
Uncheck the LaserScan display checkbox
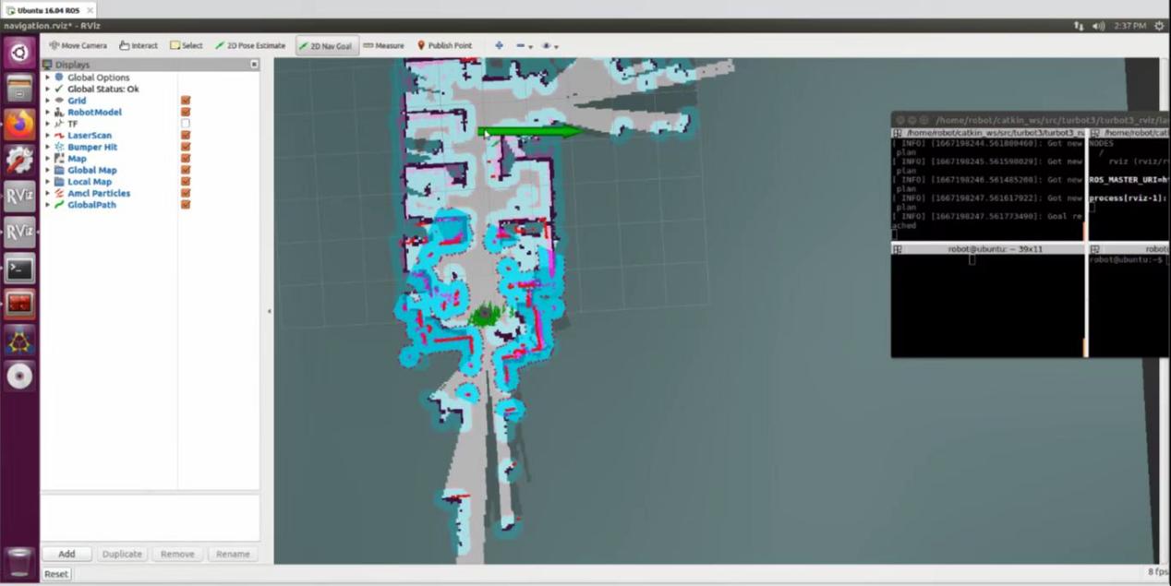[x=186, y=136]
